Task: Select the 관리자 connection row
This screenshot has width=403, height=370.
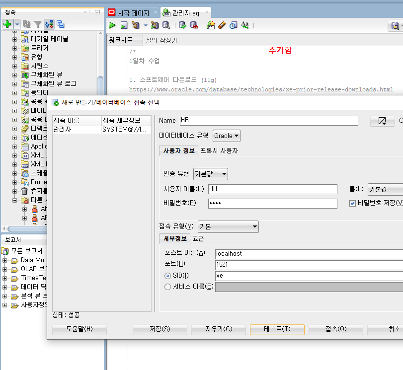Action: (101, 130)
